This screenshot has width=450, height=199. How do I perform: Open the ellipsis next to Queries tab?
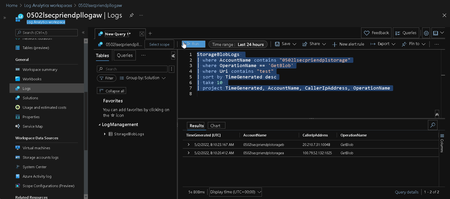(143, 55)
